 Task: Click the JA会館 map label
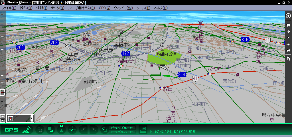[19, 70]
